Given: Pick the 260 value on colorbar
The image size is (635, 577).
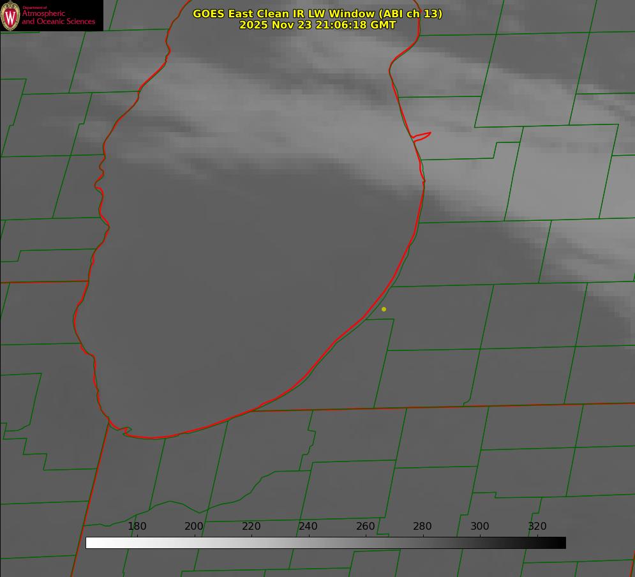Looking at the screenshot, I should click(x=366, y=527).
